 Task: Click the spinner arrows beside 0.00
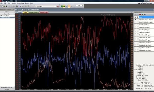(x=83, y=5)
